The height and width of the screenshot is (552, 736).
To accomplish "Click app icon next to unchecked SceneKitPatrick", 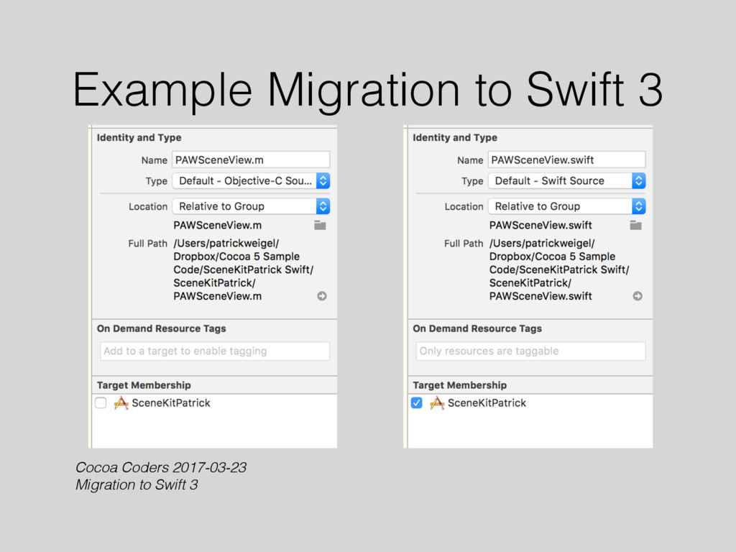I will click(121, 402).
